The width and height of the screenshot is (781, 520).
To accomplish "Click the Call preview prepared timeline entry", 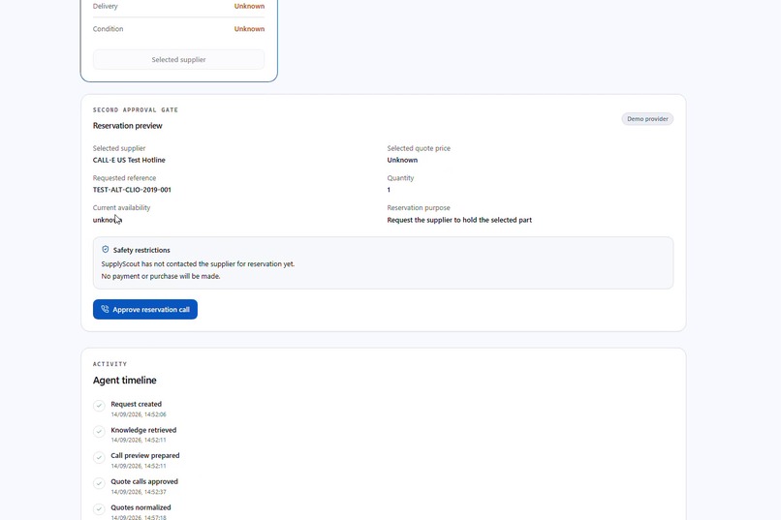I will tap(145, 460).
